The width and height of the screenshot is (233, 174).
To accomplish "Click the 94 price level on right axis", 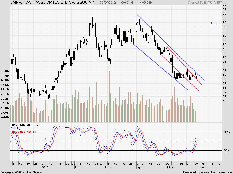I will [224, 6].
